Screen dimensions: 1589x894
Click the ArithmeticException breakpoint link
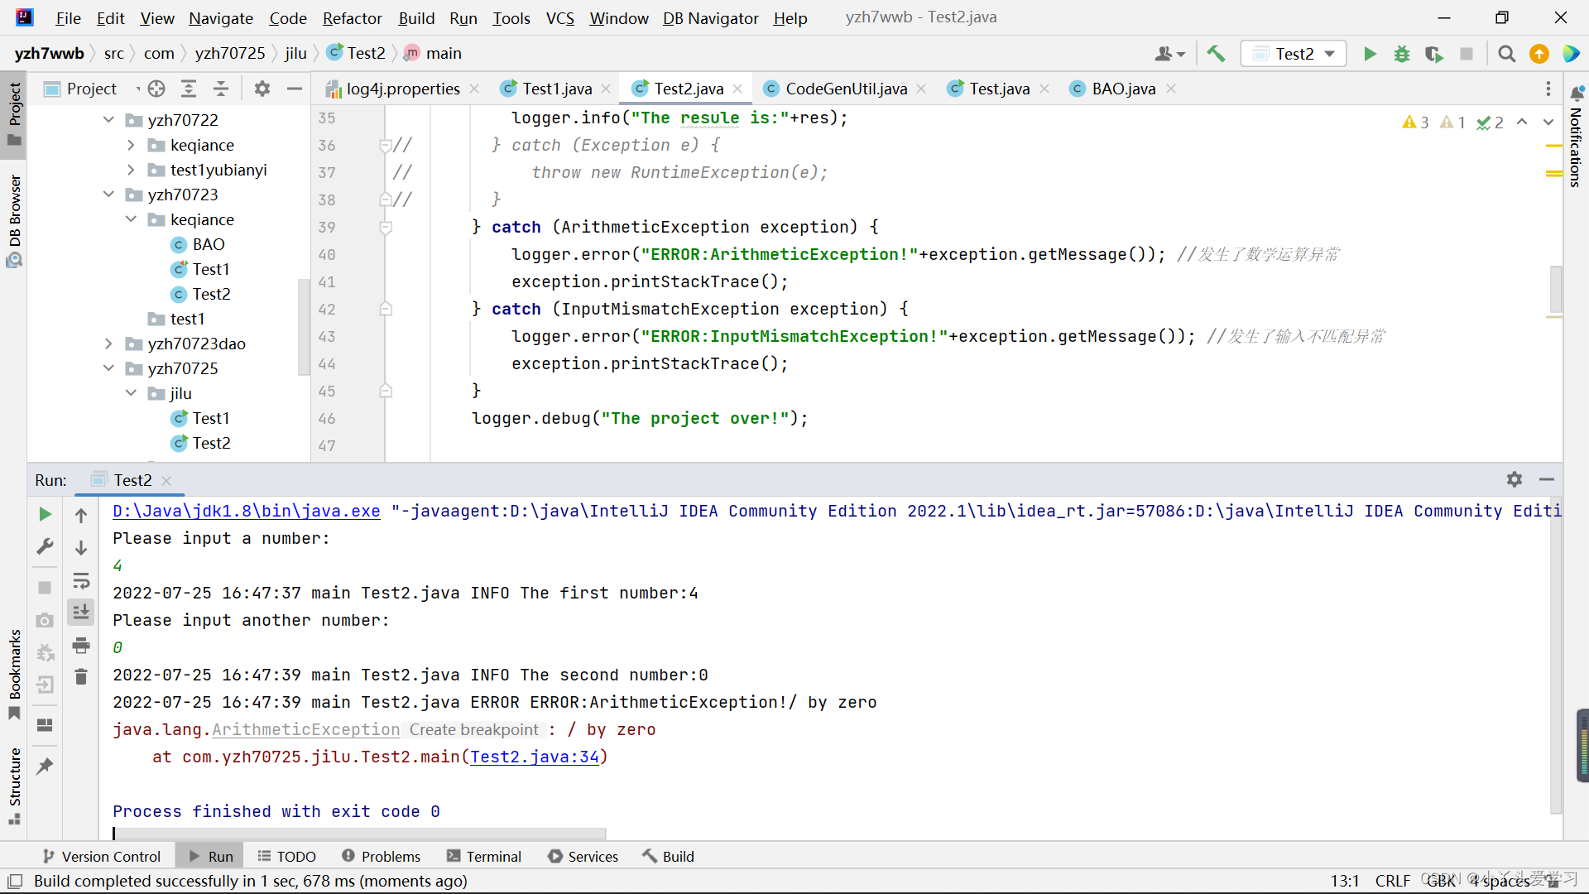[x=305, y=729]
